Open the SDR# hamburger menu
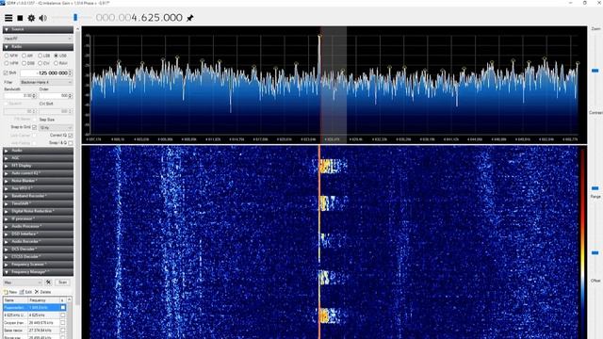This screenshot has width=603, height=339. [x=8, y=18]
